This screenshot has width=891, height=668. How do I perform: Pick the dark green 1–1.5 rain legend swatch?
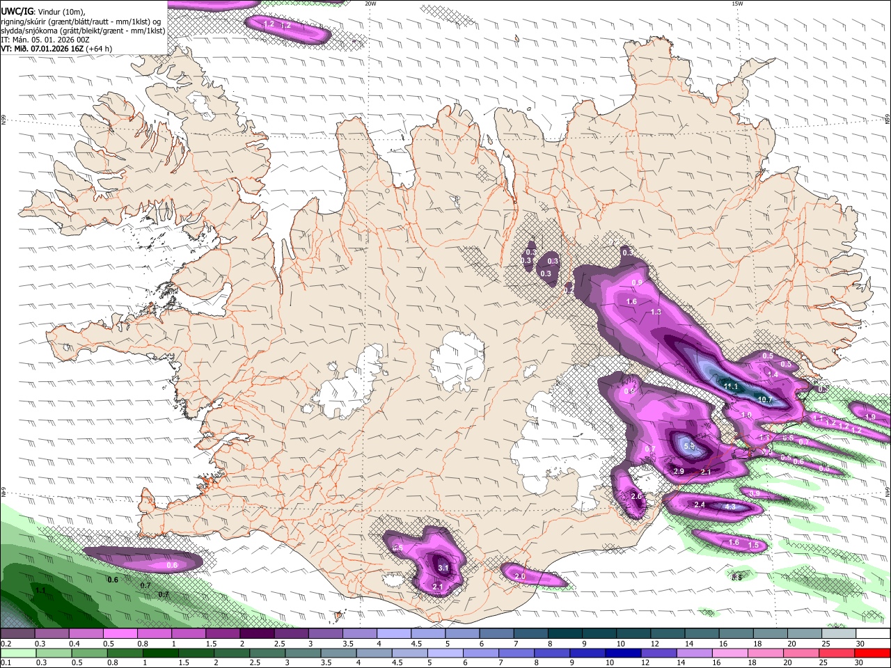159,653
